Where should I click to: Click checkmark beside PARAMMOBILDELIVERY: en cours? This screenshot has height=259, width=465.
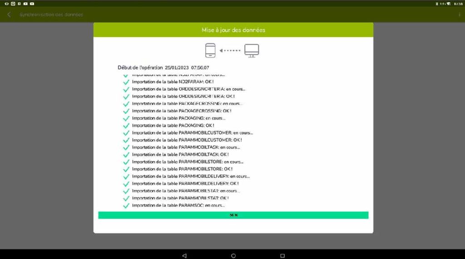click(126, 176)
